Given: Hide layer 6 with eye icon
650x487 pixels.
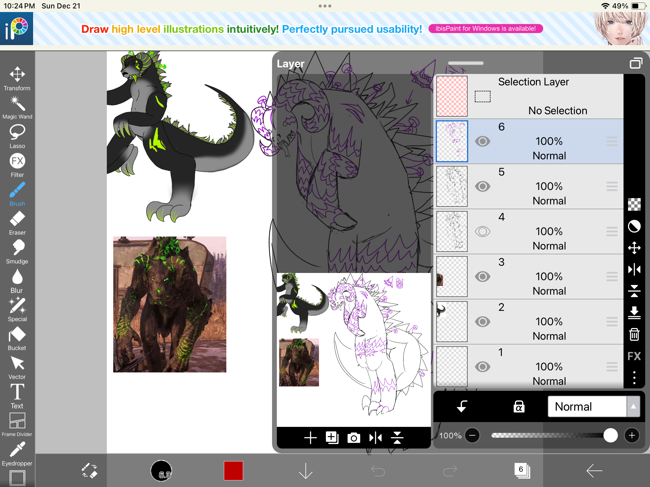Looking at the screenshot, I should [x=482, y=141].
